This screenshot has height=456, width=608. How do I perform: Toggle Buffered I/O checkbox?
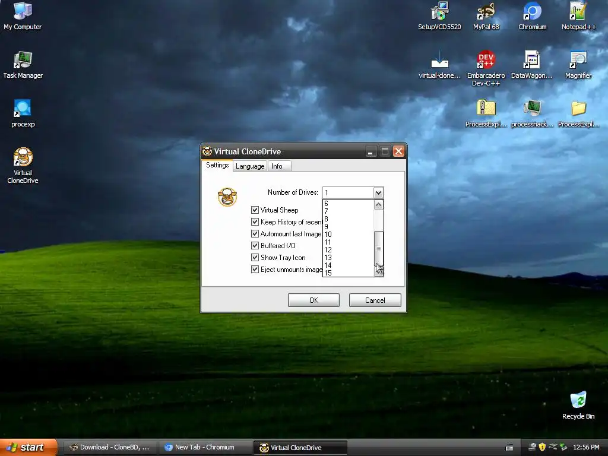click(x=255, y=245)
